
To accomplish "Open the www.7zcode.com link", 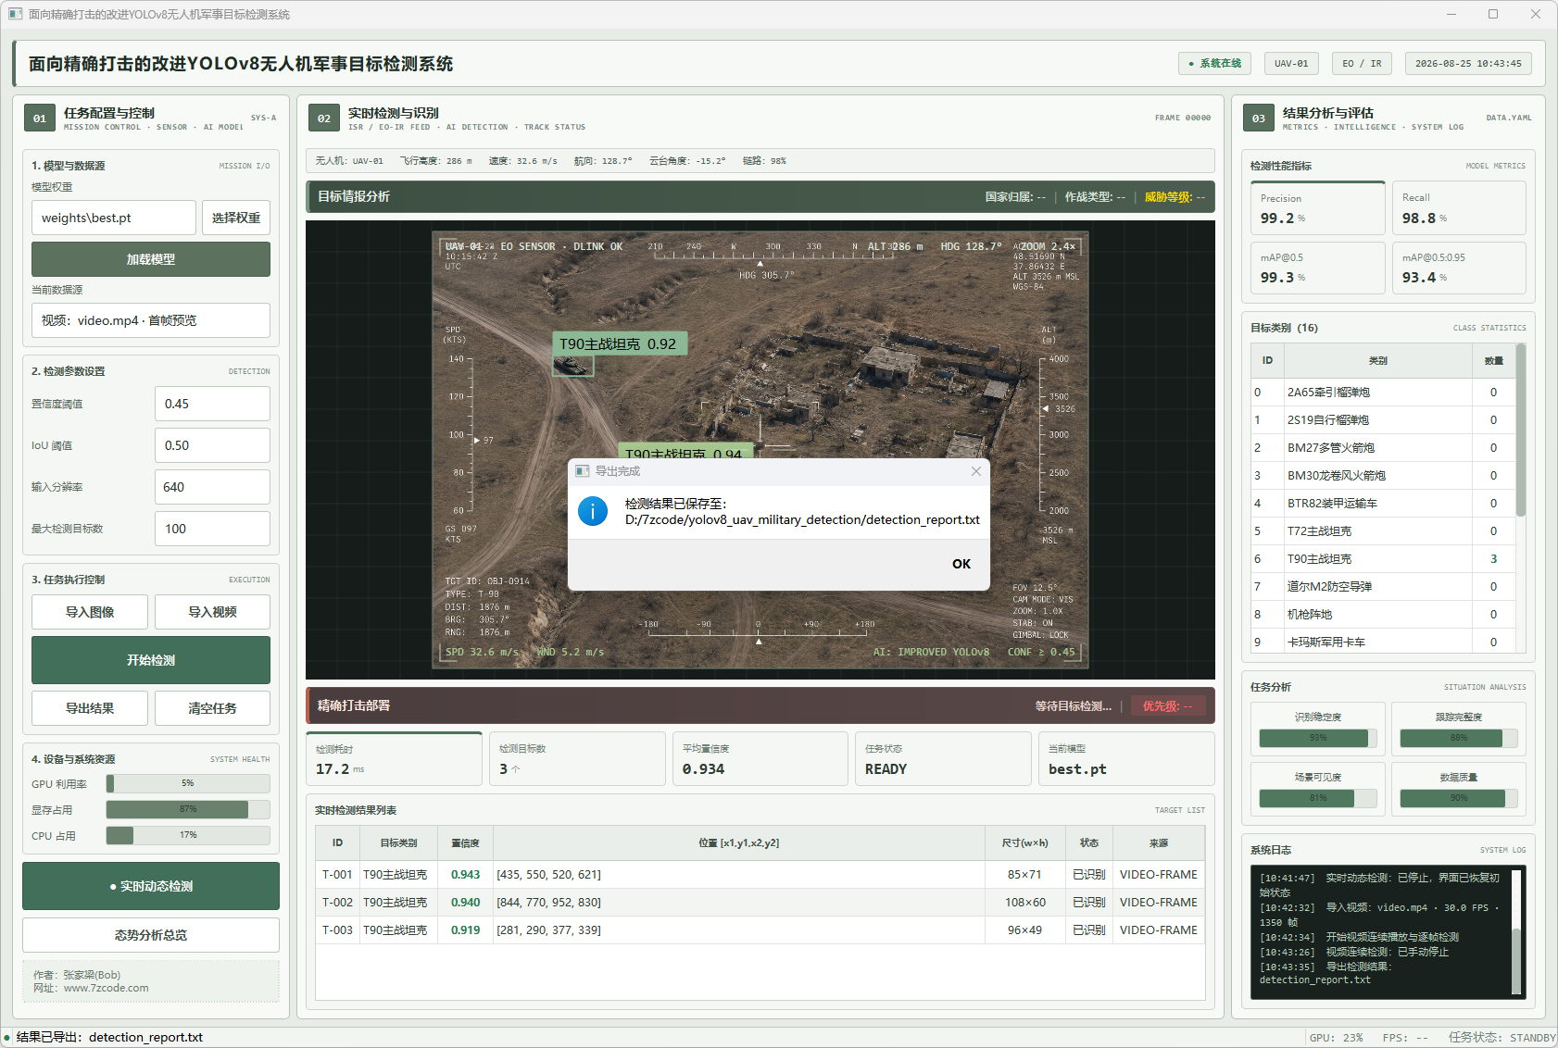I will pos(107,988).
